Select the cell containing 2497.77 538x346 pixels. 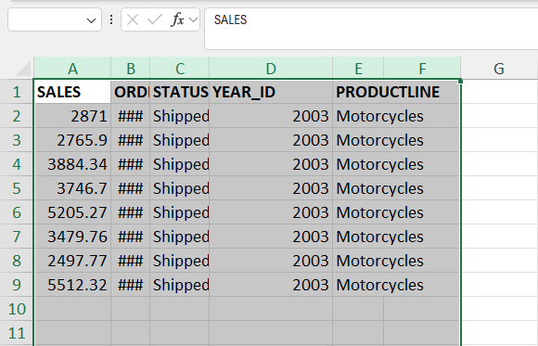72,261
